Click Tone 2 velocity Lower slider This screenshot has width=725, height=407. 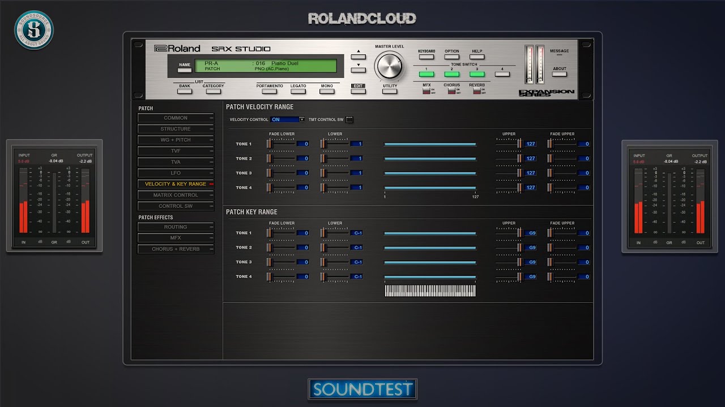click(334, 159)
